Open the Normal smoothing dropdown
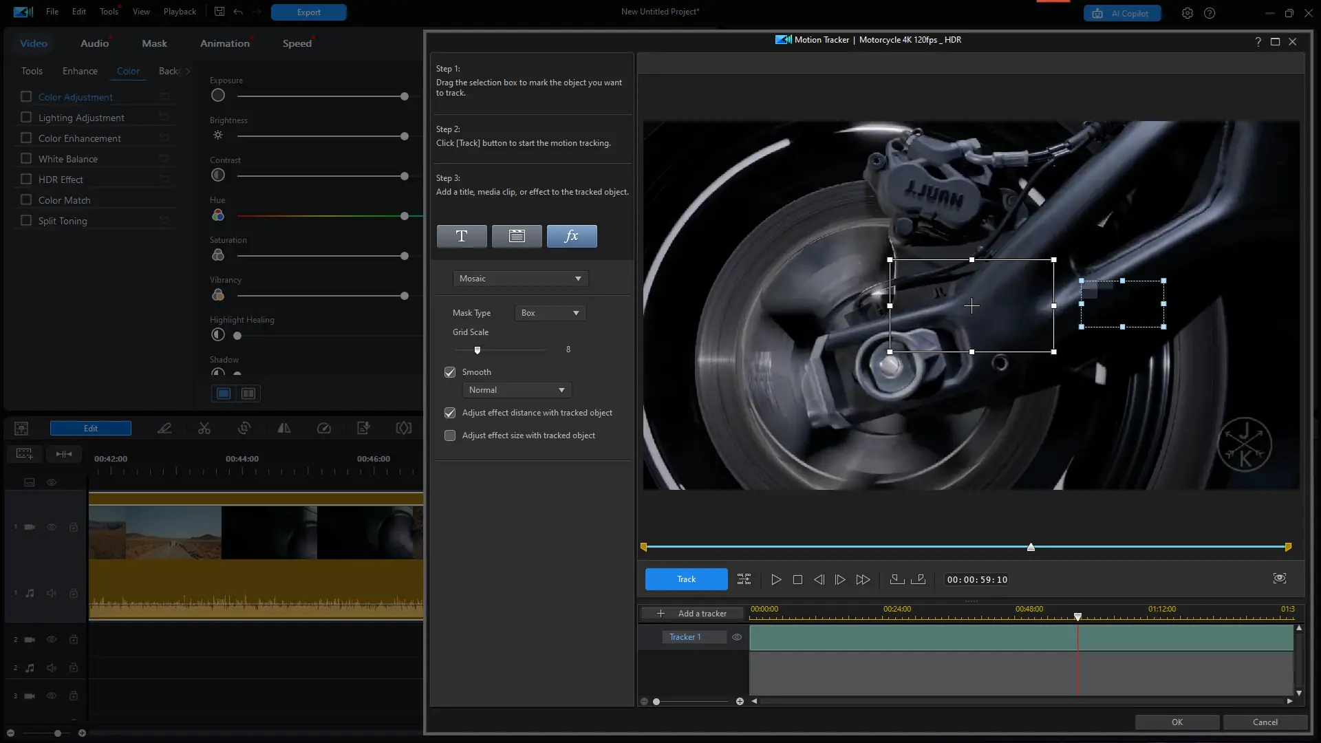1321x743 pixels. (x=517, y=390)
